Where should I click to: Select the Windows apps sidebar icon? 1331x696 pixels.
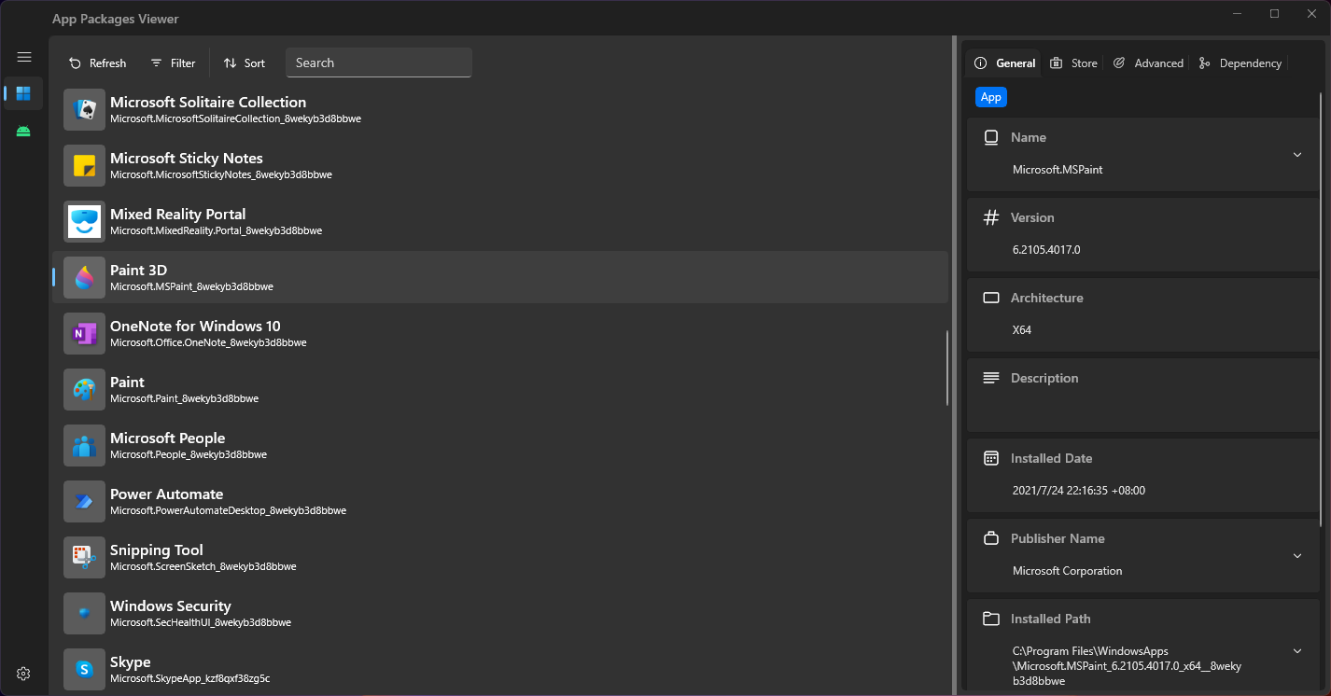coord(23,93)
